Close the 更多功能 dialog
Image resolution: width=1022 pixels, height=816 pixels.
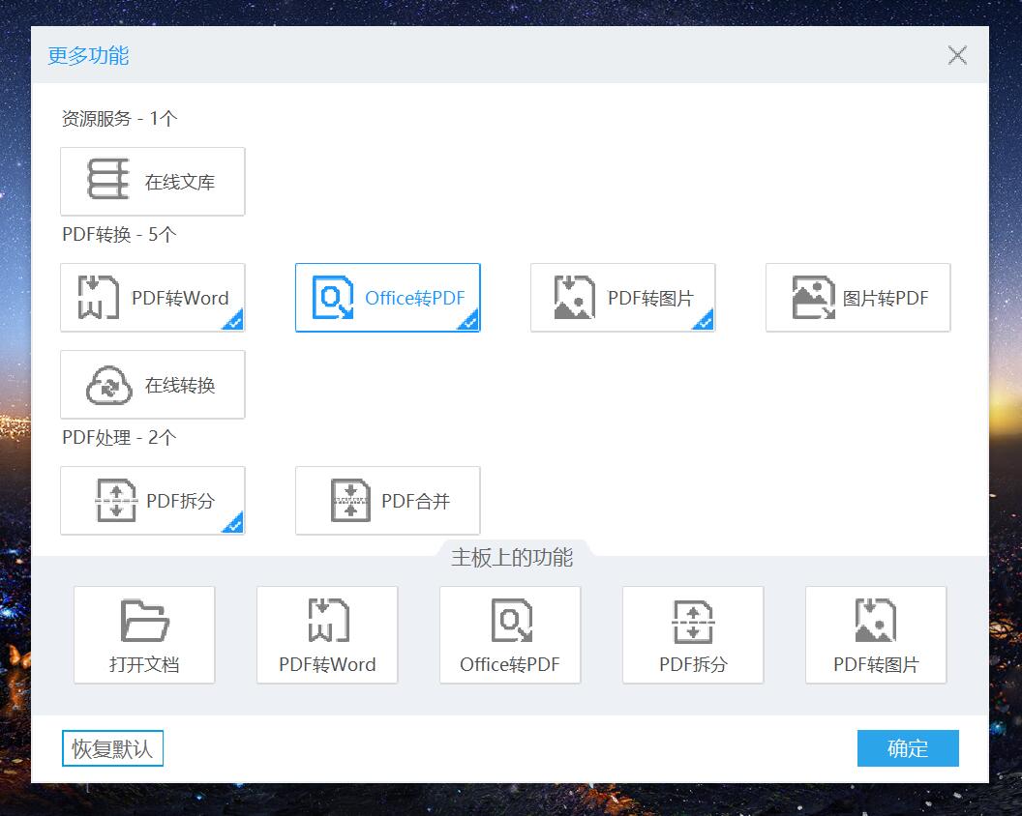(957, 55)
